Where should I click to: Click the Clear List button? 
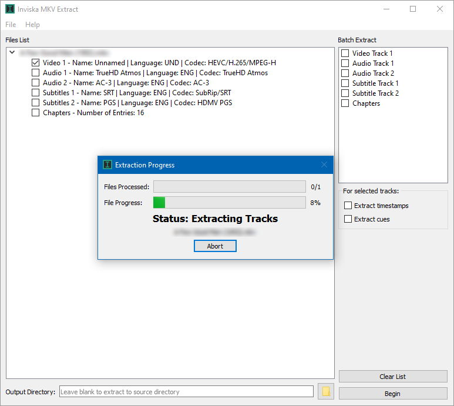coord(393,377)
